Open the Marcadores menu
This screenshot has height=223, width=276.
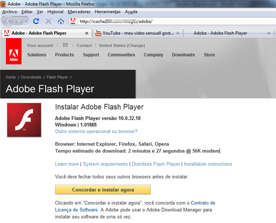(79, 12)
